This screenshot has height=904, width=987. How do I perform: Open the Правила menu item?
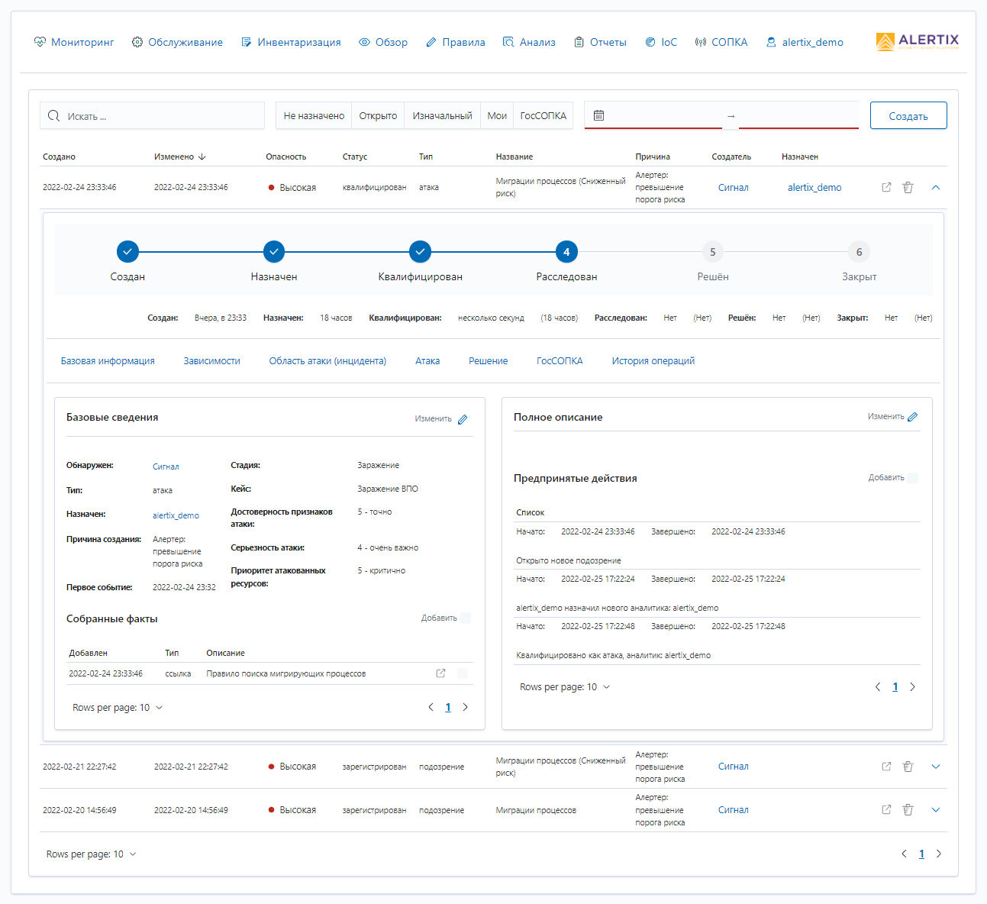[455, 42]
